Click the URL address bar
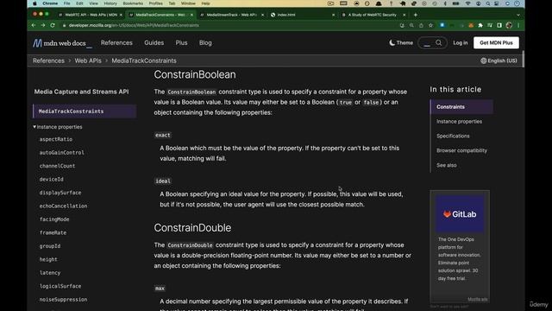 click(229, 25)
